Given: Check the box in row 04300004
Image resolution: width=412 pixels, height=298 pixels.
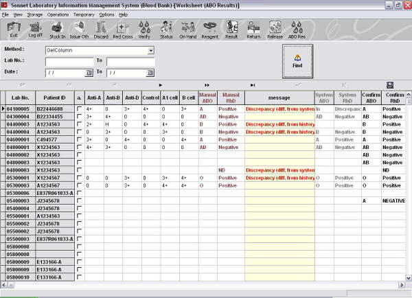Looking at the screenshot, I should pos(79,117).
